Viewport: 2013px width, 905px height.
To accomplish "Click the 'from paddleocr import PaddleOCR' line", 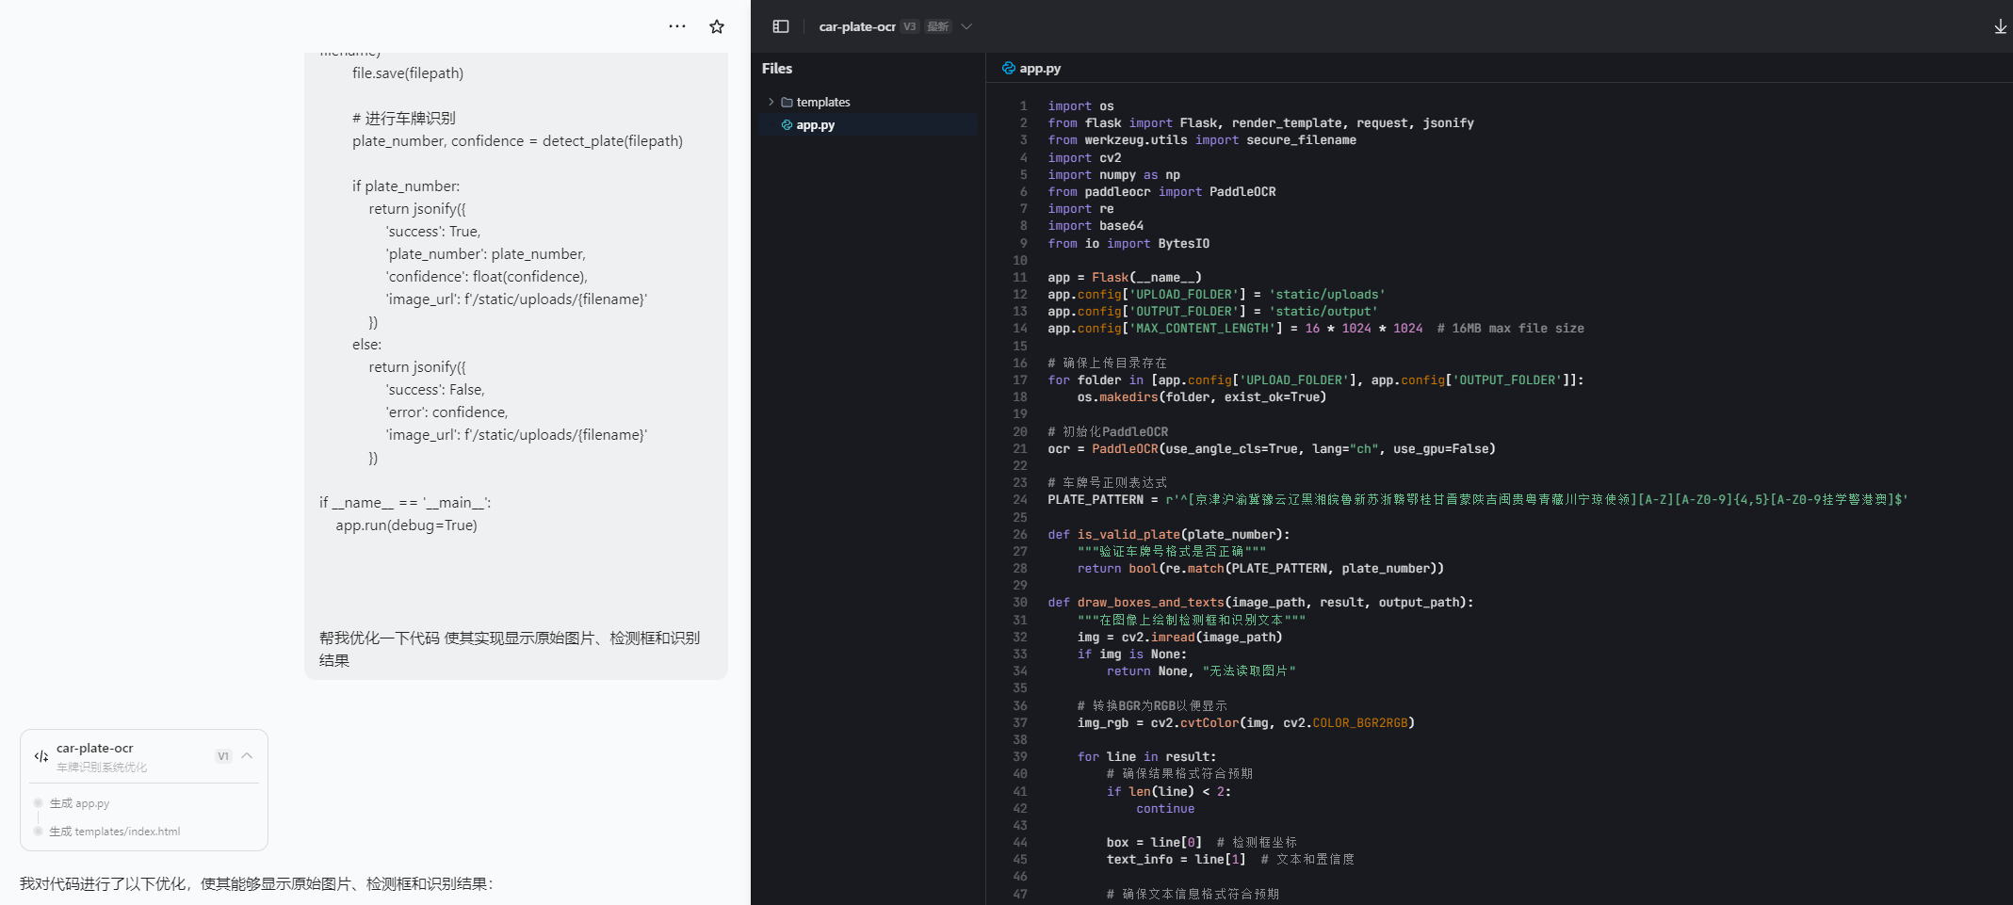I will [x=1161, y=191].
